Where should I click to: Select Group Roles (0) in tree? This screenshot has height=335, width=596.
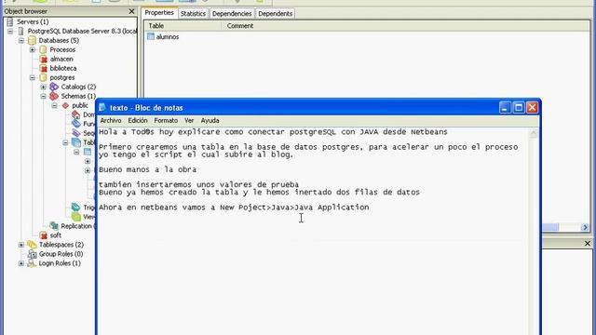61,254
